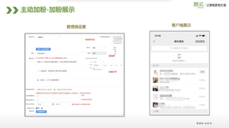Click the blue button above the remark field
The image size is (229, 128).
(43, 49)
